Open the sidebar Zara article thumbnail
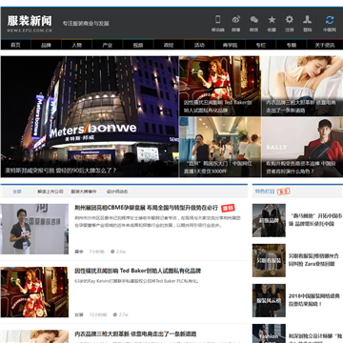 (x=269, y=260)
